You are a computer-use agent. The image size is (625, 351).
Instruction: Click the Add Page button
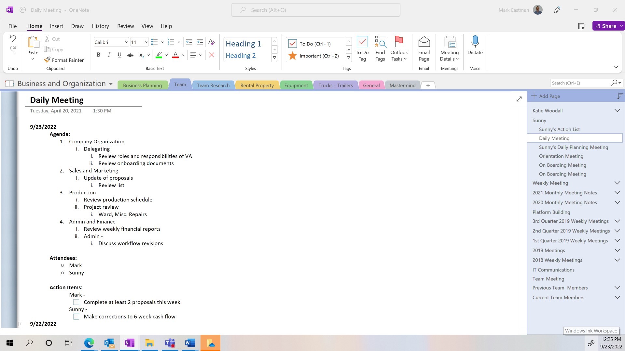(x=547, y=96)
